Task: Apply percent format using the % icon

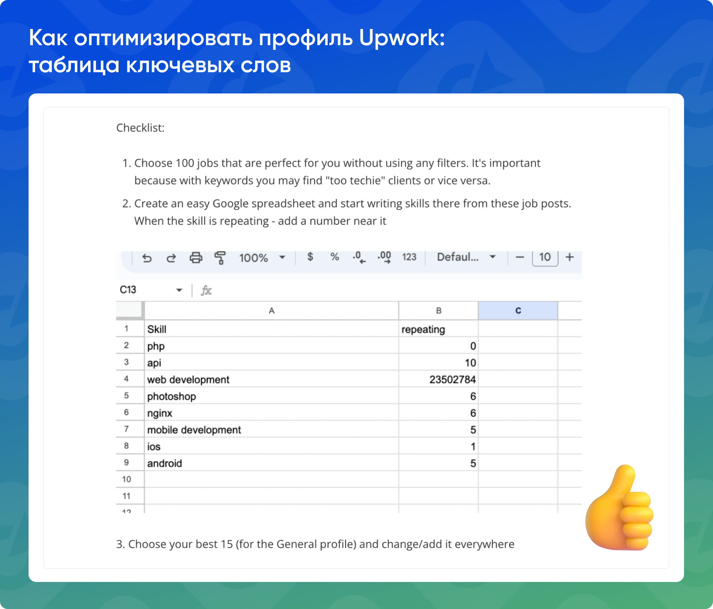Action: [334, 257]
